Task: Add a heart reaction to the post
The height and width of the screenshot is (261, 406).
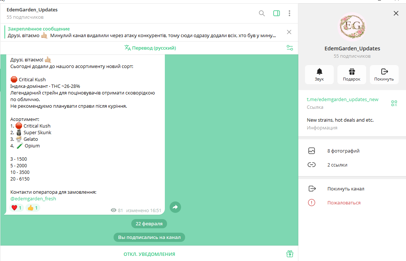Action: [x=17, y=208]
